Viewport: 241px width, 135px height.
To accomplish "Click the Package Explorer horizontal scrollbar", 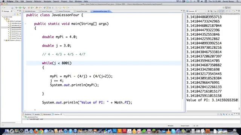I will [8, 123].
